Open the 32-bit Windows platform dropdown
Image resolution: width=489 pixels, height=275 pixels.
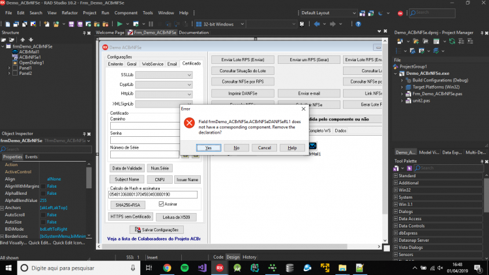pos(242,24)
